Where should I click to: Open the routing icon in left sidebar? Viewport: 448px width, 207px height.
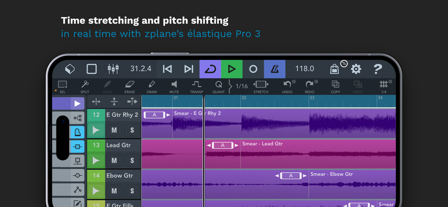(77, 118)
